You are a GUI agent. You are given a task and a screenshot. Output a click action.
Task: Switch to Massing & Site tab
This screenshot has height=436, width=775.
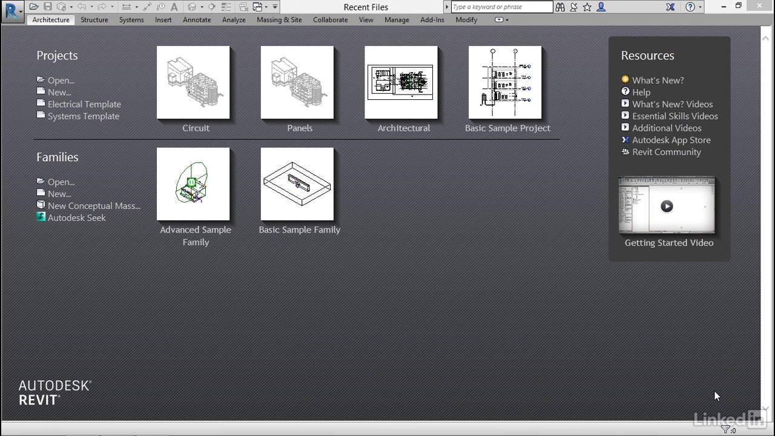pyautogui.click(x=279, y=20)
